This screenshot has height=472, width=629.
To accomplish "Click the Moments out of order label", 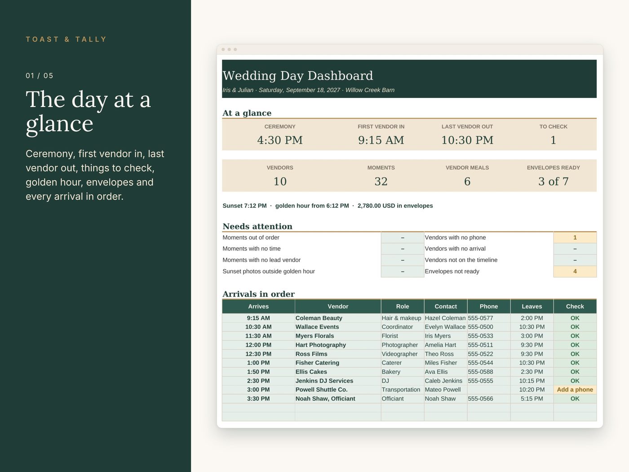I will (x=251, y=237).
